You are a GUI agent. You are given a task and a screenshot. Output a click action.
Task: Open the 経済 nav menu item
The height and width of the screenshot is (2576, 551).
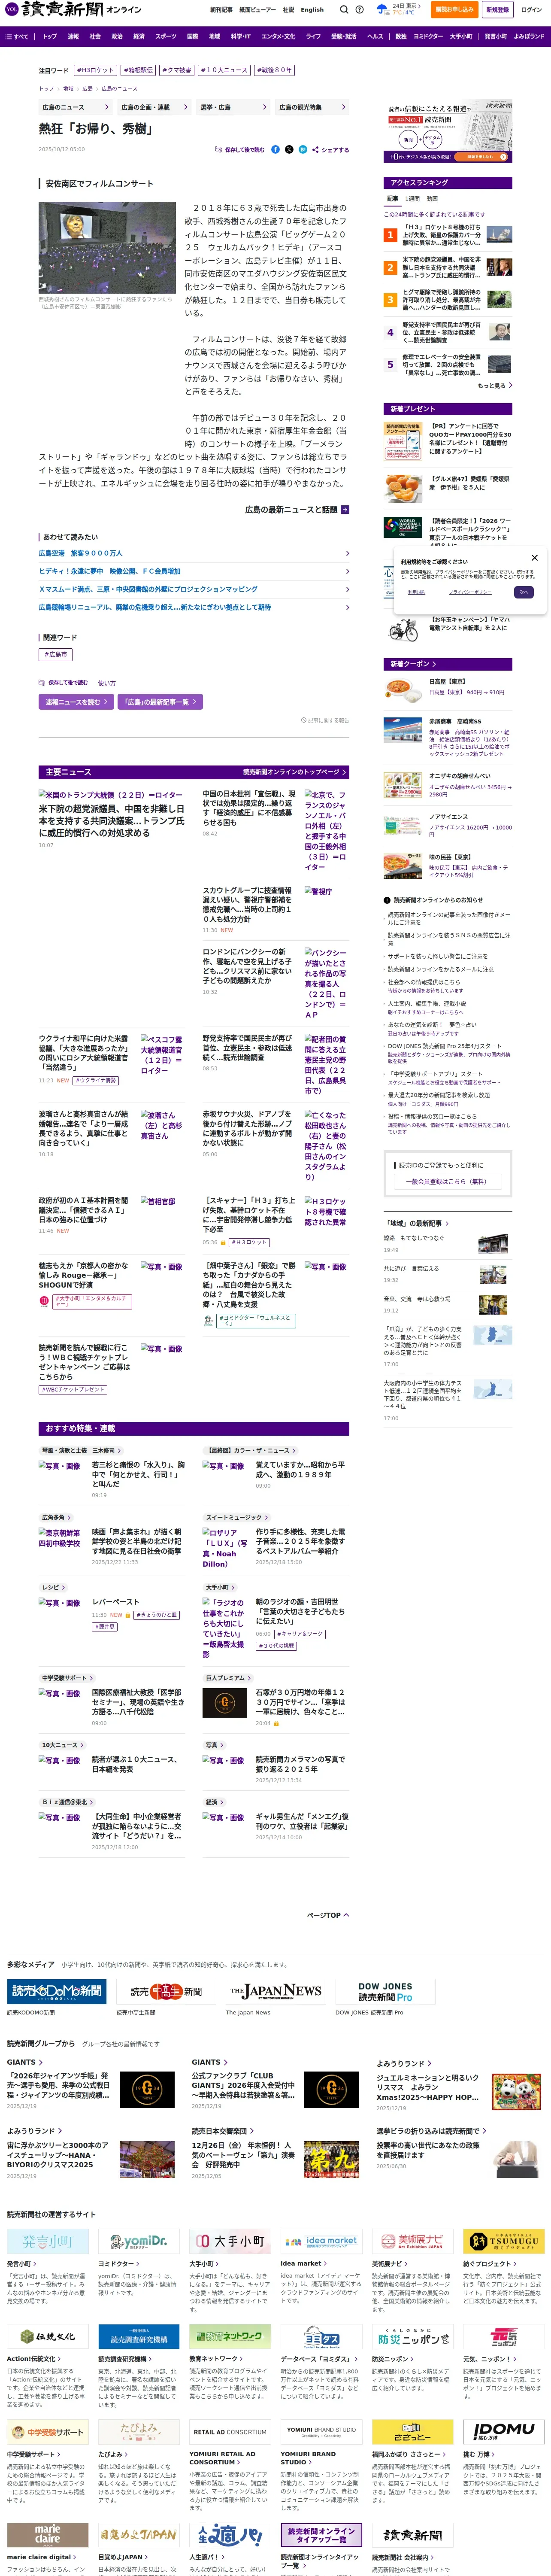pyautogui.click(x=139, y=36)
